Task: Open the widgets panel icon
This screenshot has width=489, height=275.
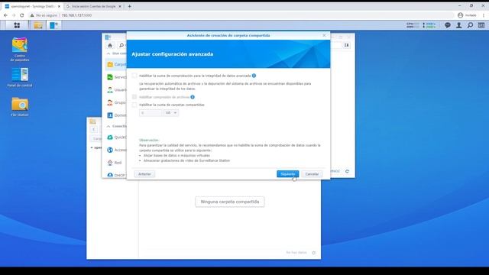Action: coord(481,25)
